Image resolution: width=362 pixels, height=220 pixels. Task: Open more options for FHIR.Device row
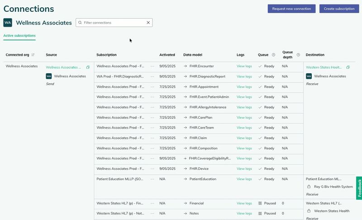point(152,169)
